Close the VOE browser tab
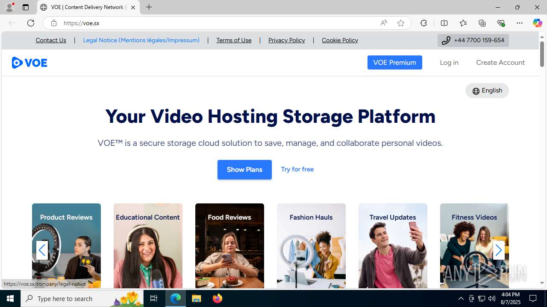 pyautogui.click(x=133, y=7)
